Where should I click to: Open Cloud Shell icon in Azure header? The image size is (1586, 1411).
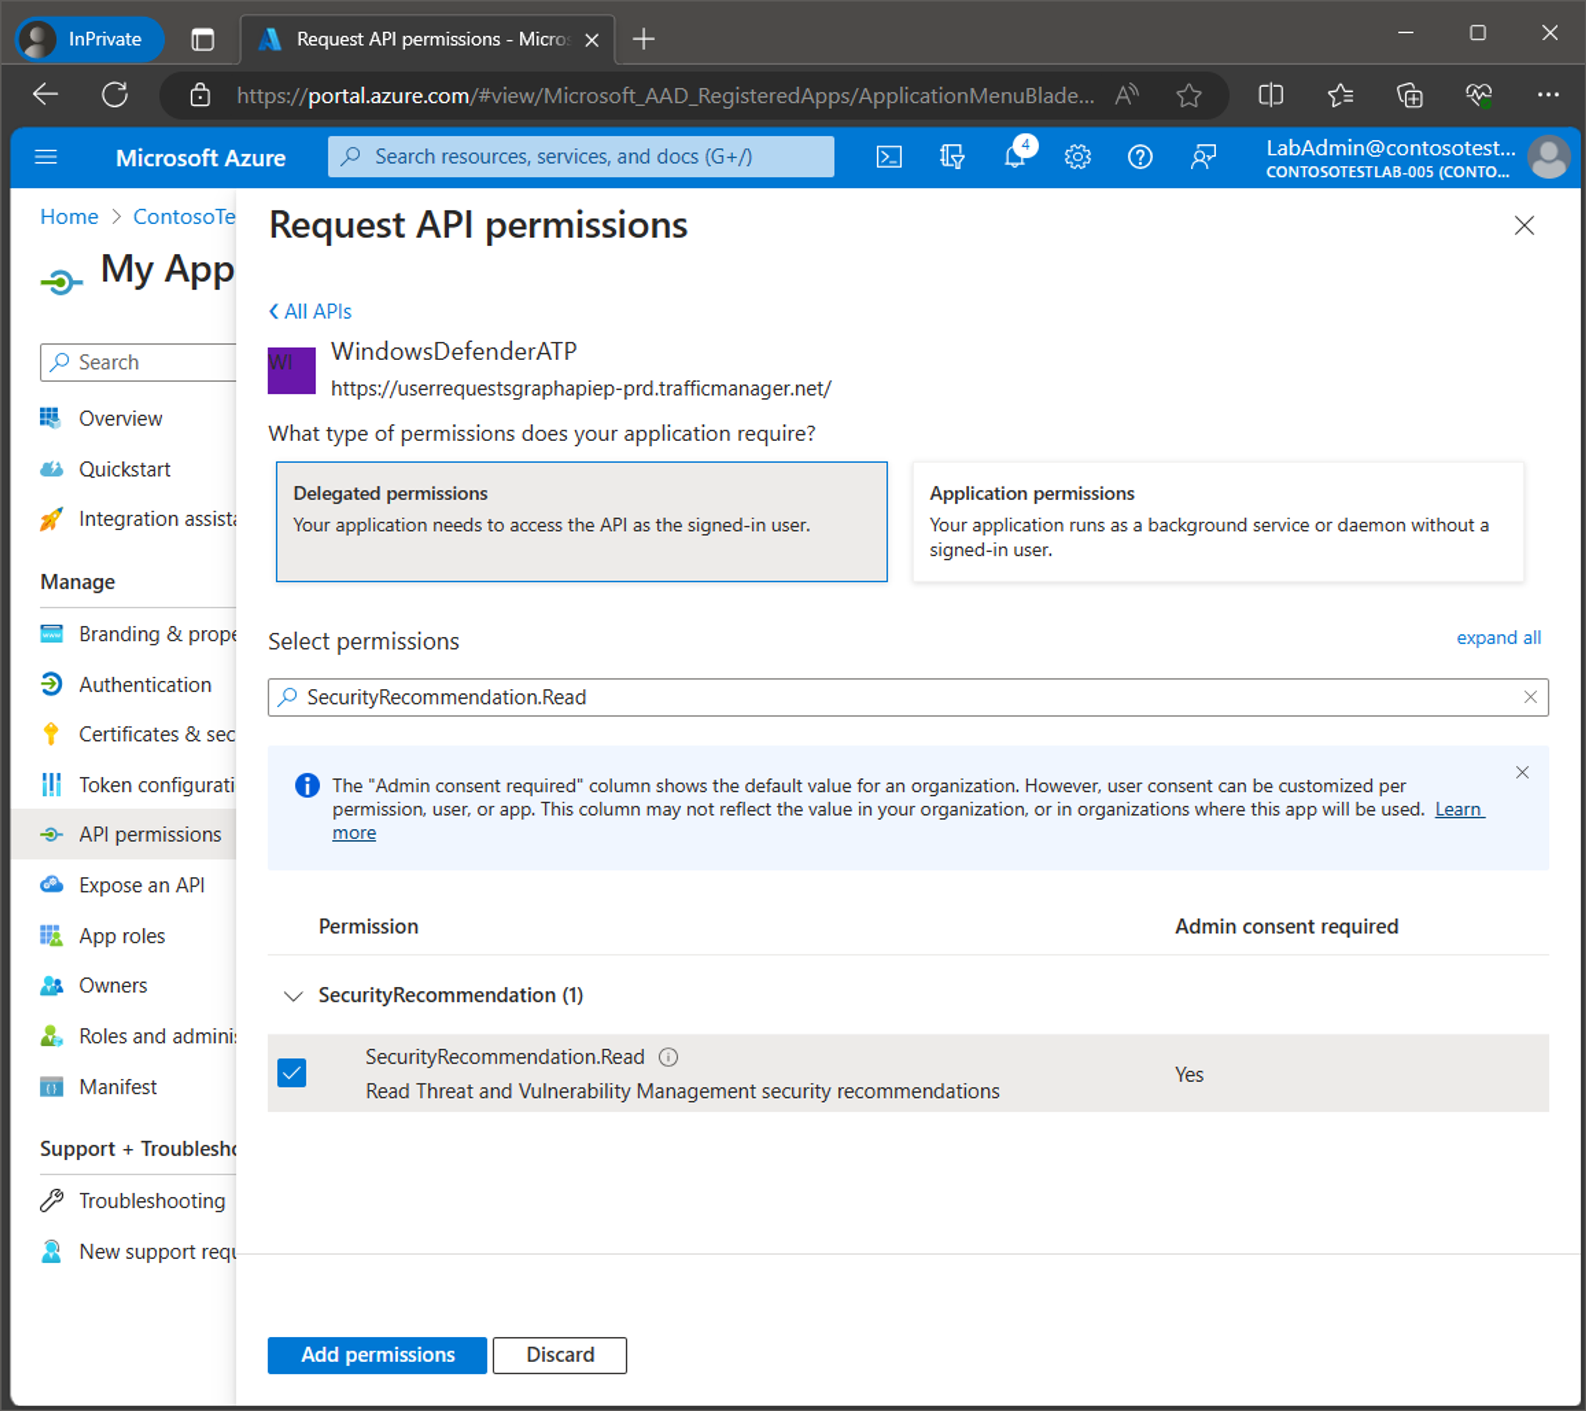[888, 157]
